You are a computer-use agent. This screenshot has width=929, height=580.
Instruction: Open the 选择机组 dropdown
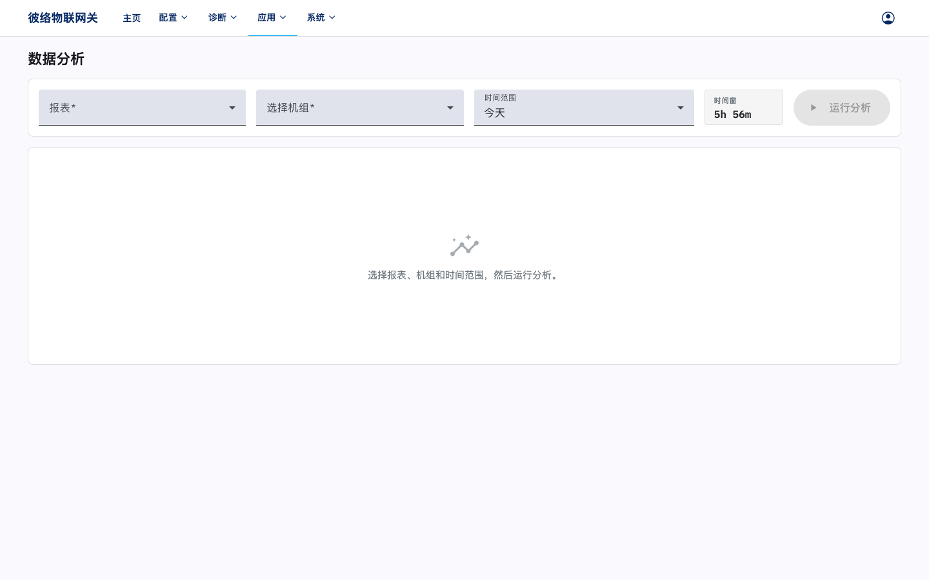click(x=360, y=108)
